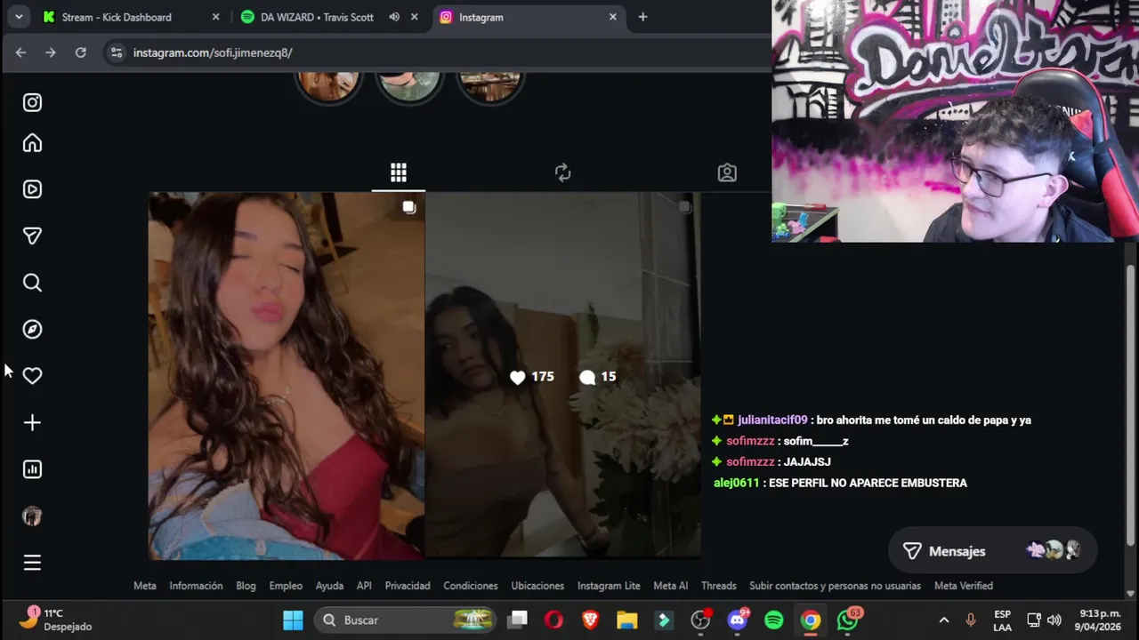
Task: Close the DA WIZARD Spotify tab
Action: pyautogui.click(x=414, y=17)
